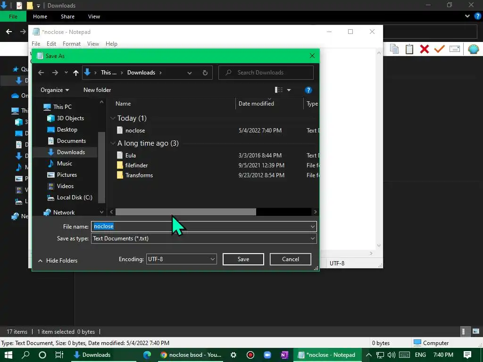Open Microsoft Edge from taskbar
Image resolution: width=483 pixels, height=362 pixels.
[x=147, y=355]
